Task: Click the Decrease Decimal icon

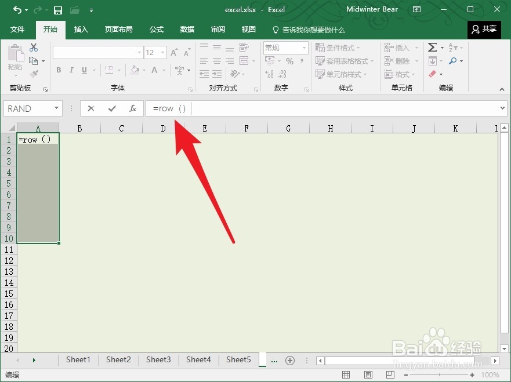Action: (x=282, y=74)
